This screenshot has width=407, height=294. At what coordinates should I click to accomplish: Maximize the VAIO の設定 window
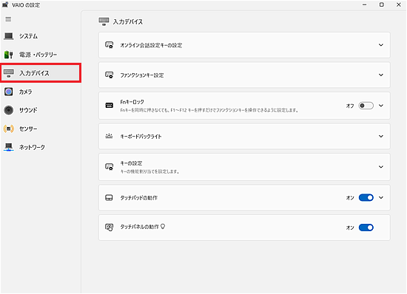click(x=382, y=4)
